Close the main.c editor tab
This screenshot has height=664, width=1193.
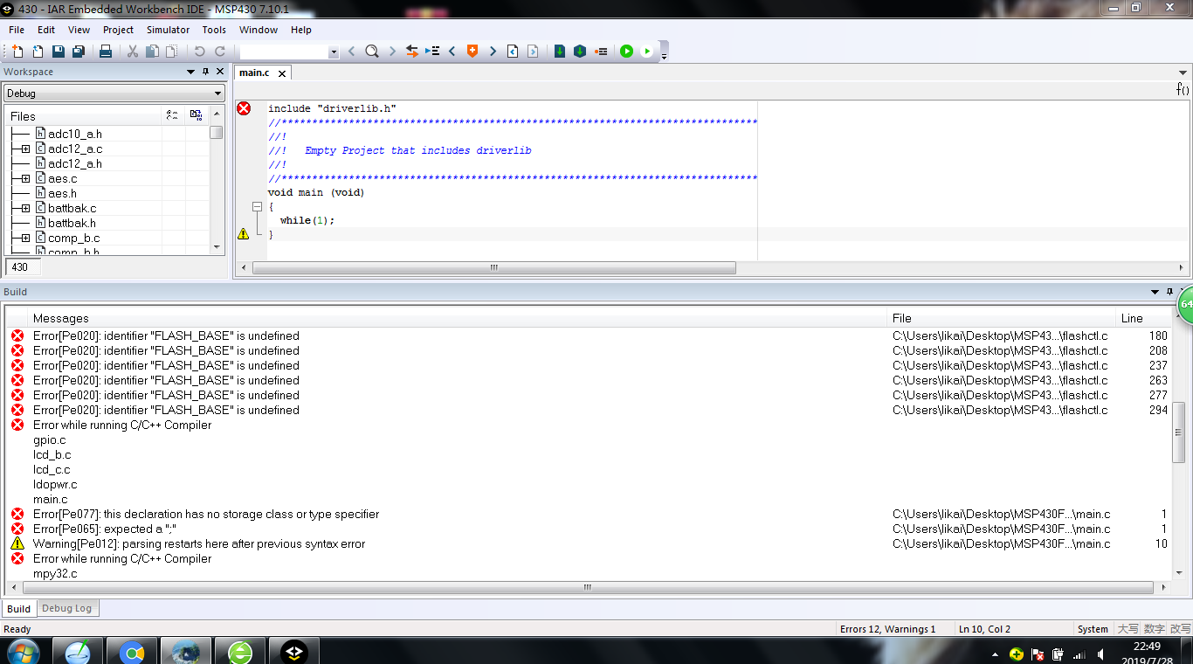pyautogui.click(x=282, y=73)
